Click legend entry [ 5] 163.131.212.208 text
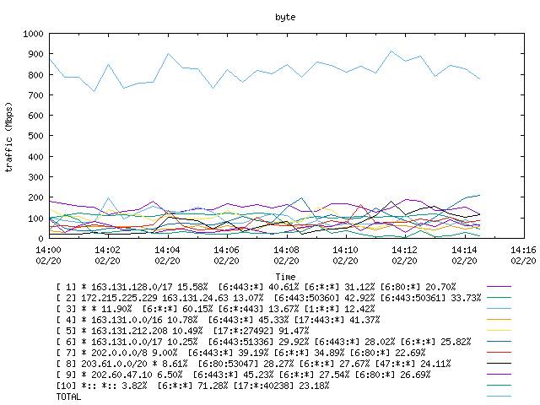The height and width of the screenshot is (405, 540). pyautogui.click(x=182, y=331)
